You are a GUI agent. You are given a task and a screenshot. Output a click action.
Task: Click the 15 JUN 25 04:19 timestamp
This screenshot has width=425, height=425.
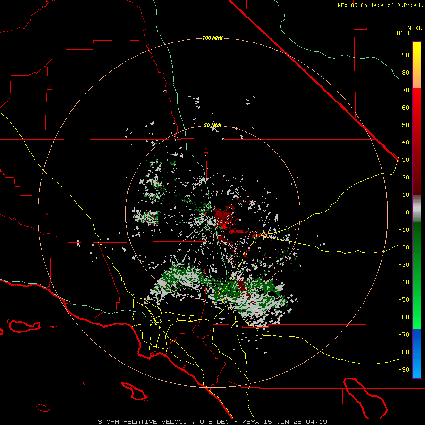click(296, 422)
